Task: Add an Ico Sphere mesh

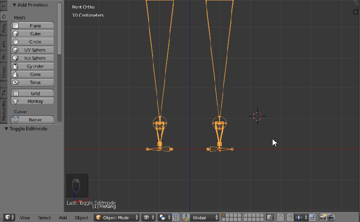Action: (x=32, y=58)
